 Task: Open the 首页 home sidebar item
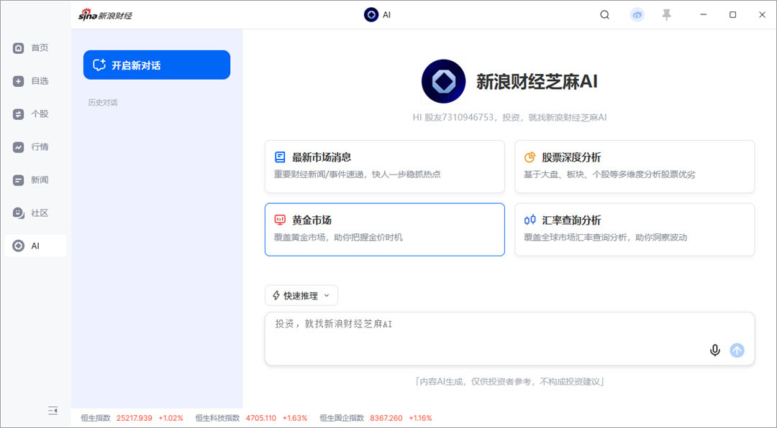35,48
